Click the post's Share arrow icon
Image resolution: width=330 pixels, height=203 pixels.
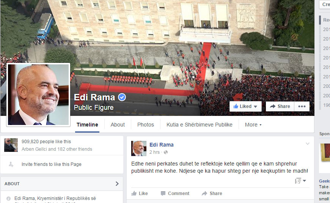[204, 193]
